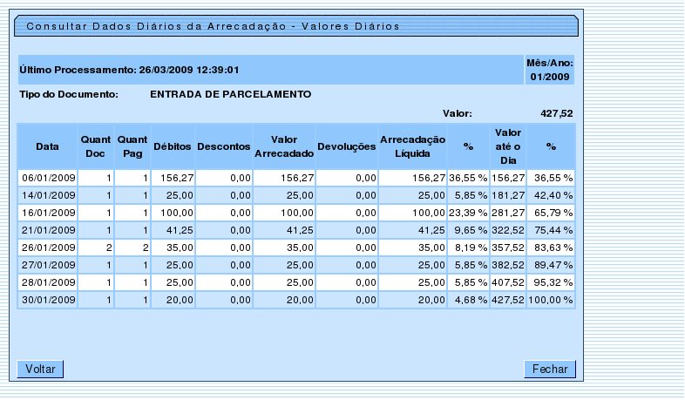Select the 26/01/2009 date row
The width and height of the screenshot is (685, 400).
(48, 247)
